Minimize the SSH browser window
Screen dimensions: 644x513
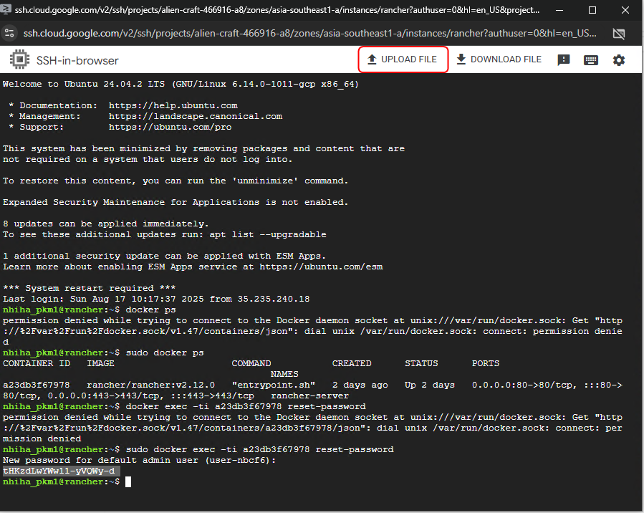559,11
